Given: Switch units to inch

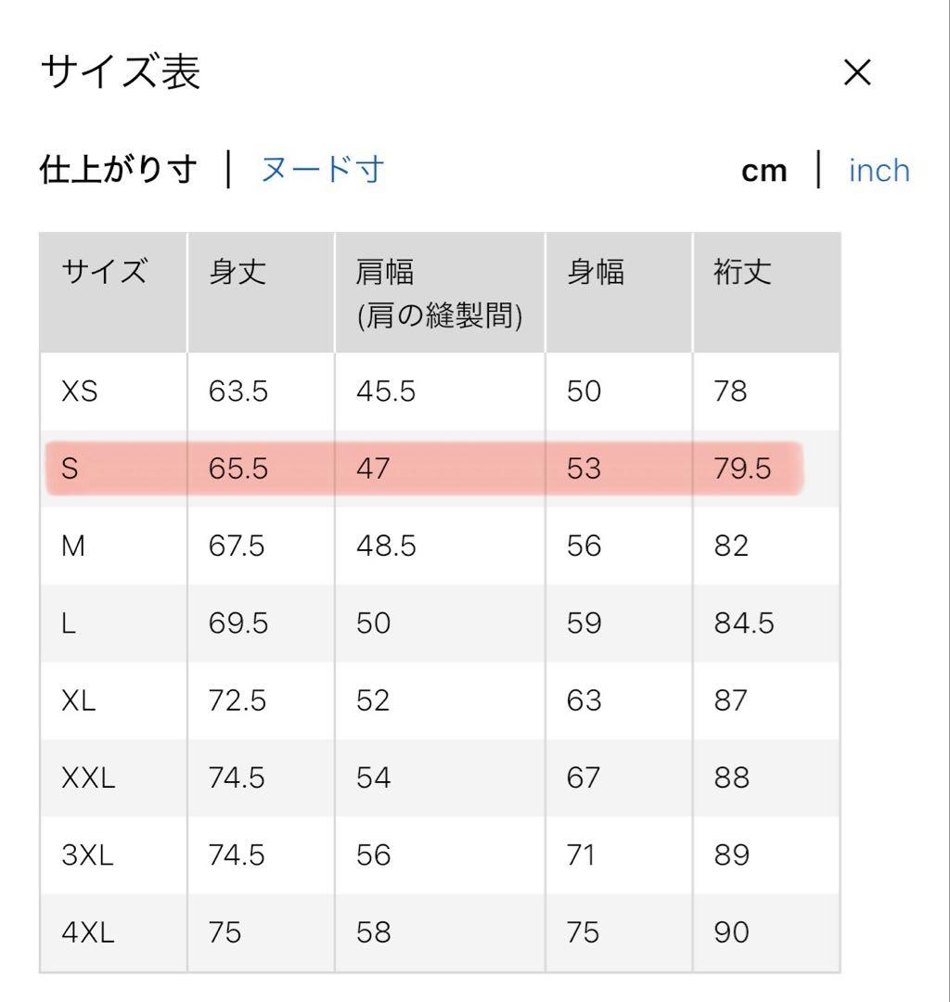Looking at the screenshot, I should (879, 171).
